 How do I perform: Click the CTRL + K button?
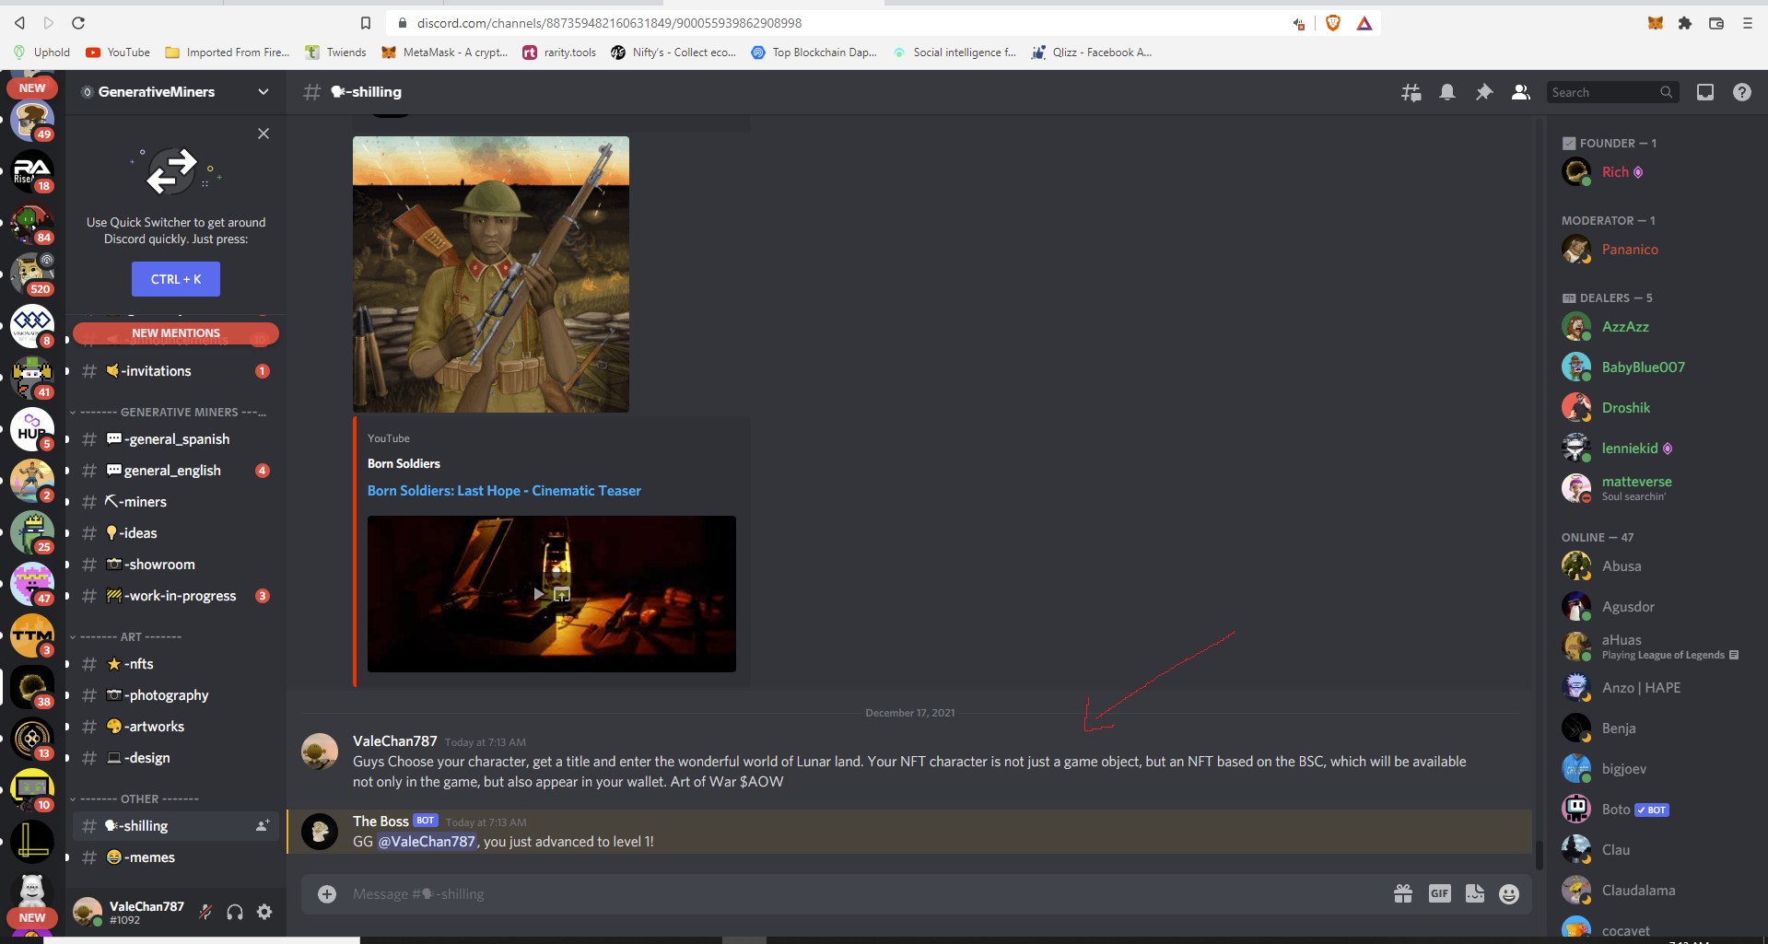[176, 279]
